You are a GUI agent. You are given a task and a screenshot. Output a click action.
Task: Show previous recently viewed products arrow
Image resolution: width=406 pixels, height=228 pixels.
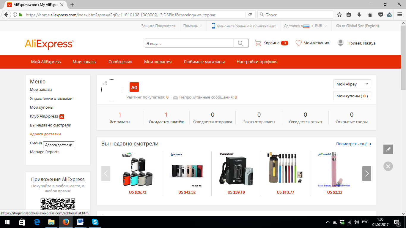[106, 174]
